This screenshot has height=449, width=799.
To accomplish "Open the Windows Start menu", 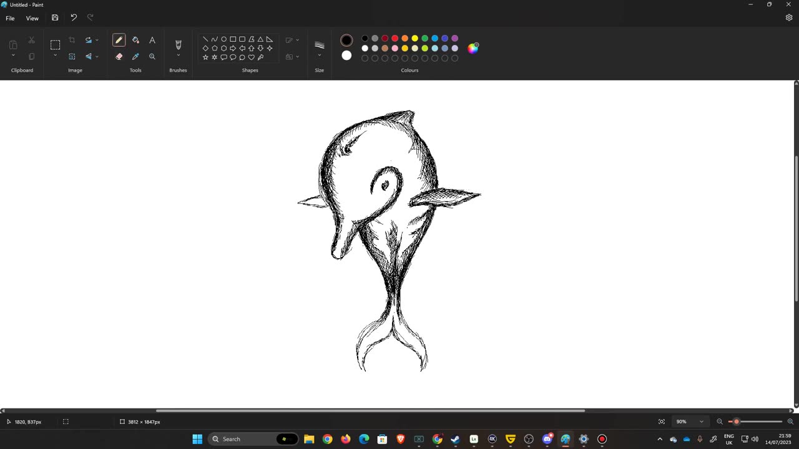I will pyautogui.click(x=197, y=439).
